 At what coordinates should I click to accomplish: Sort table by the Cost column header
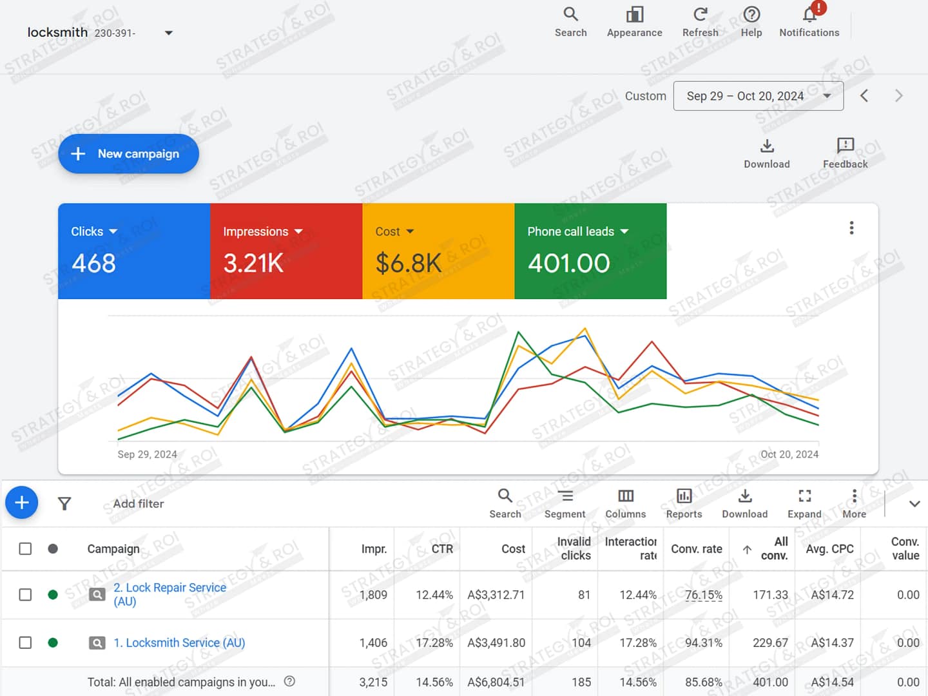tap(513, 549)
